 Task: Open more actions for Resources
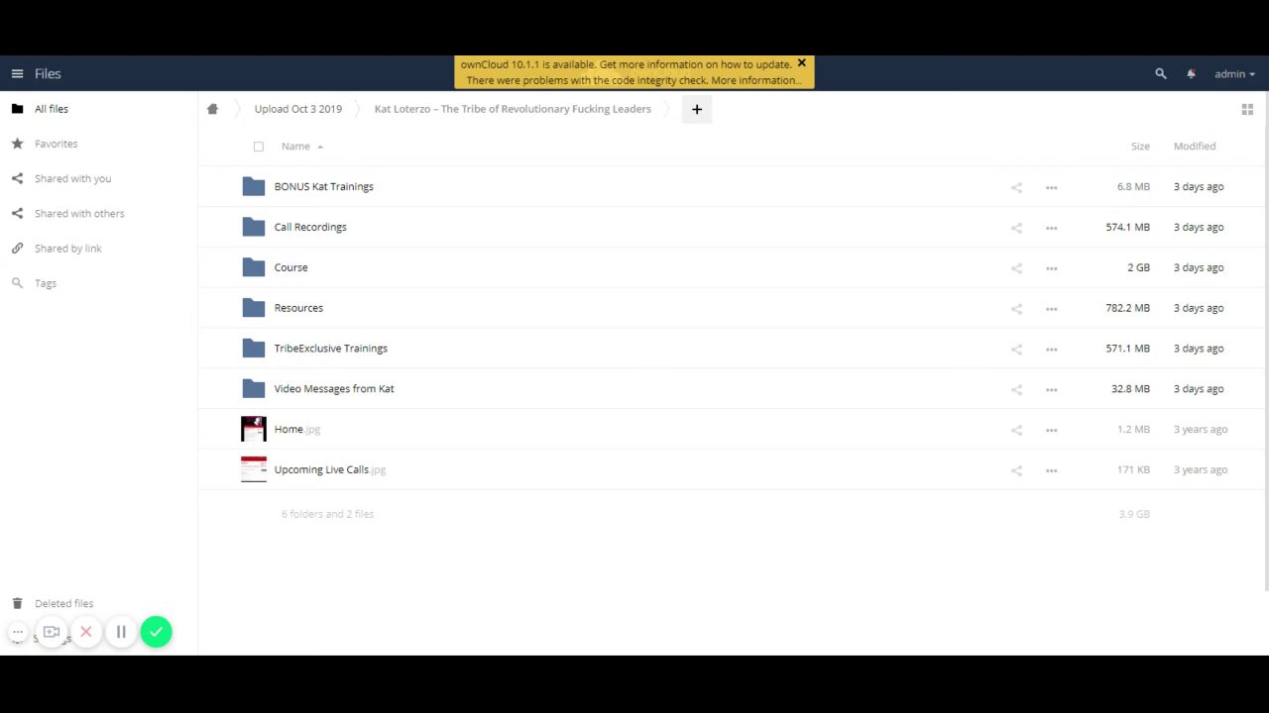[x=1051, y=309]
